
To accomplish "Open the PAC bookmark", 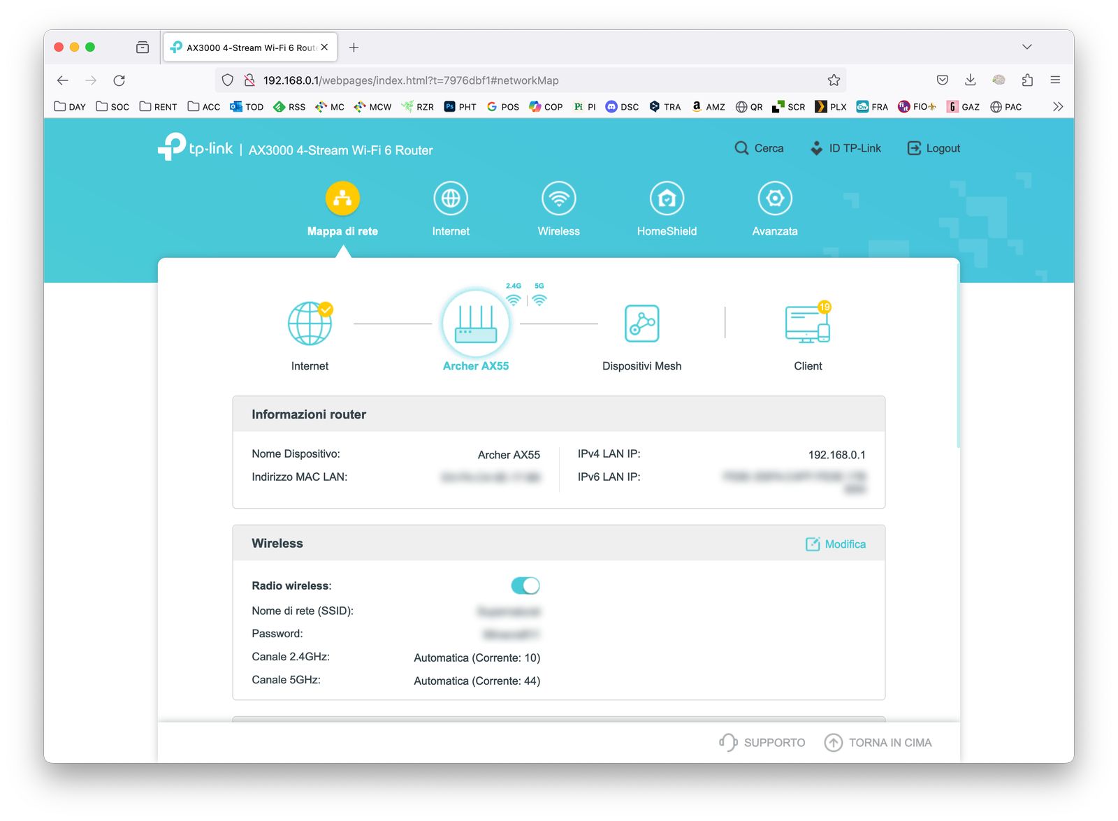I will (x=1006, y=107).
